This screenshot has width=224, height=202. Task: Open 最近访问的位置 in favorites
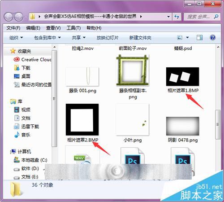[x=33, y=85]
